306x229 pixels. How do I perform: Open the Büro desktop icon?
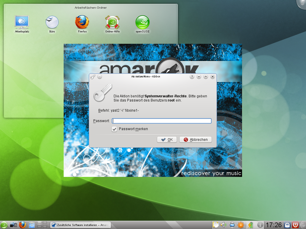(x=52, y=23)
